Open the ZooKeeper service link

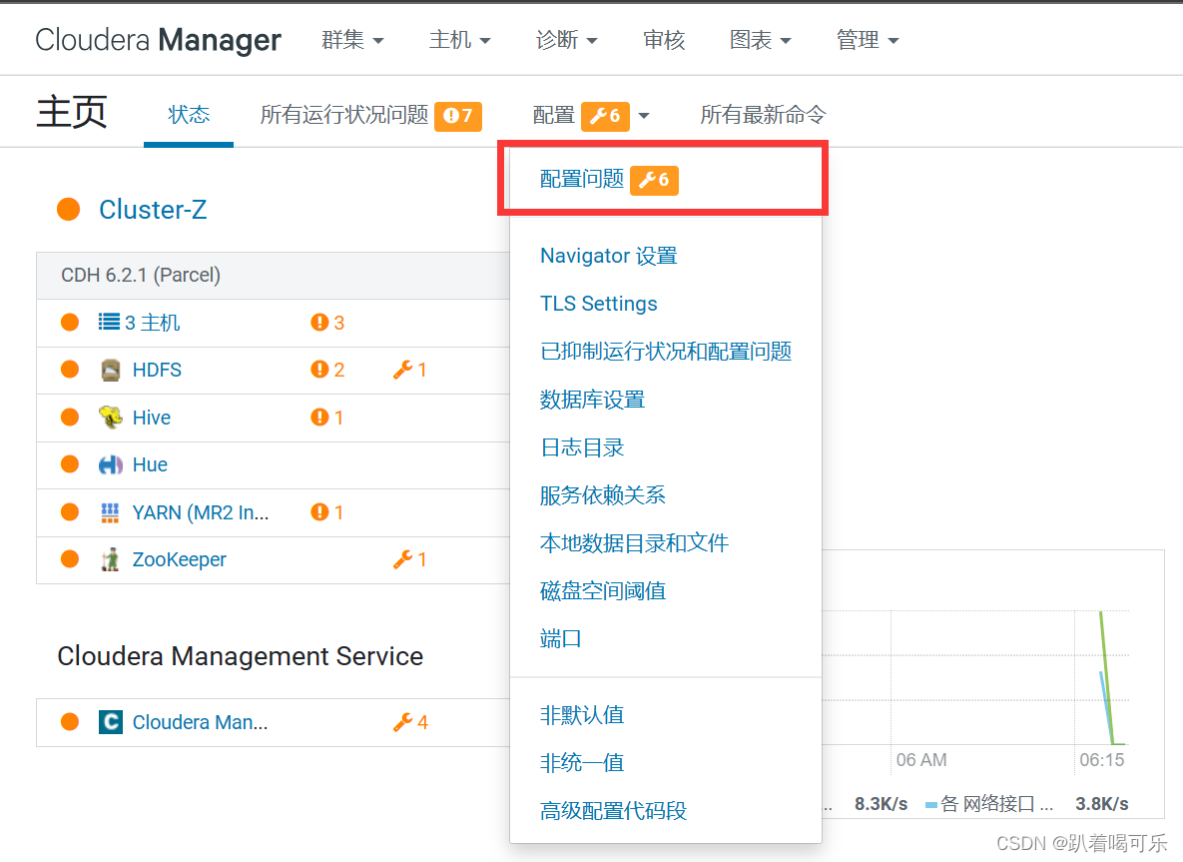pyautogui.click(x=179, y=559)
